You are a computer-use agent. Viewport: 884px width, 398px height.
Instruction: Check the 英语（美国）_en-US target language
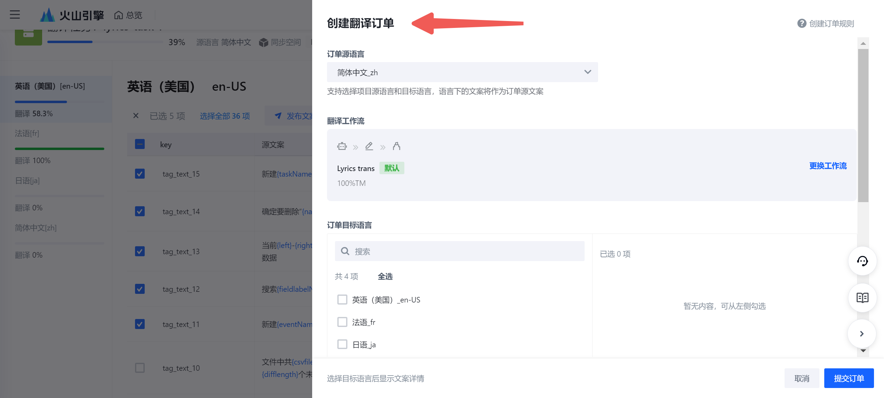coord(342,299)
